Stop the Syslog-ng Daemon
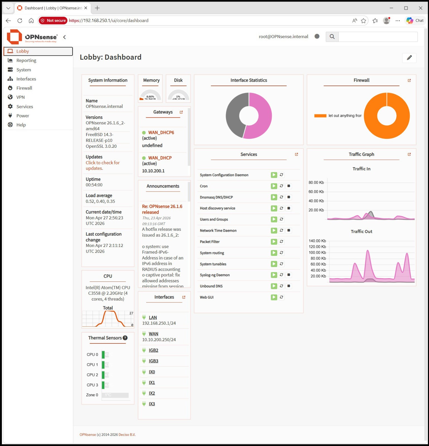The height and width of the screenshot is (446, 429). 289,275
